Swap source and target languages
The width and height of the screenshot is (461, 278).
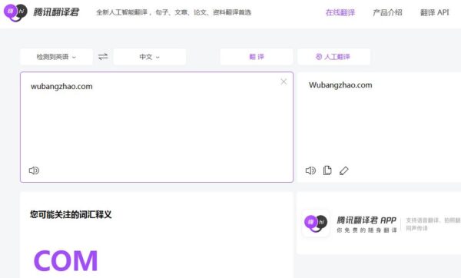coord(103,56)
